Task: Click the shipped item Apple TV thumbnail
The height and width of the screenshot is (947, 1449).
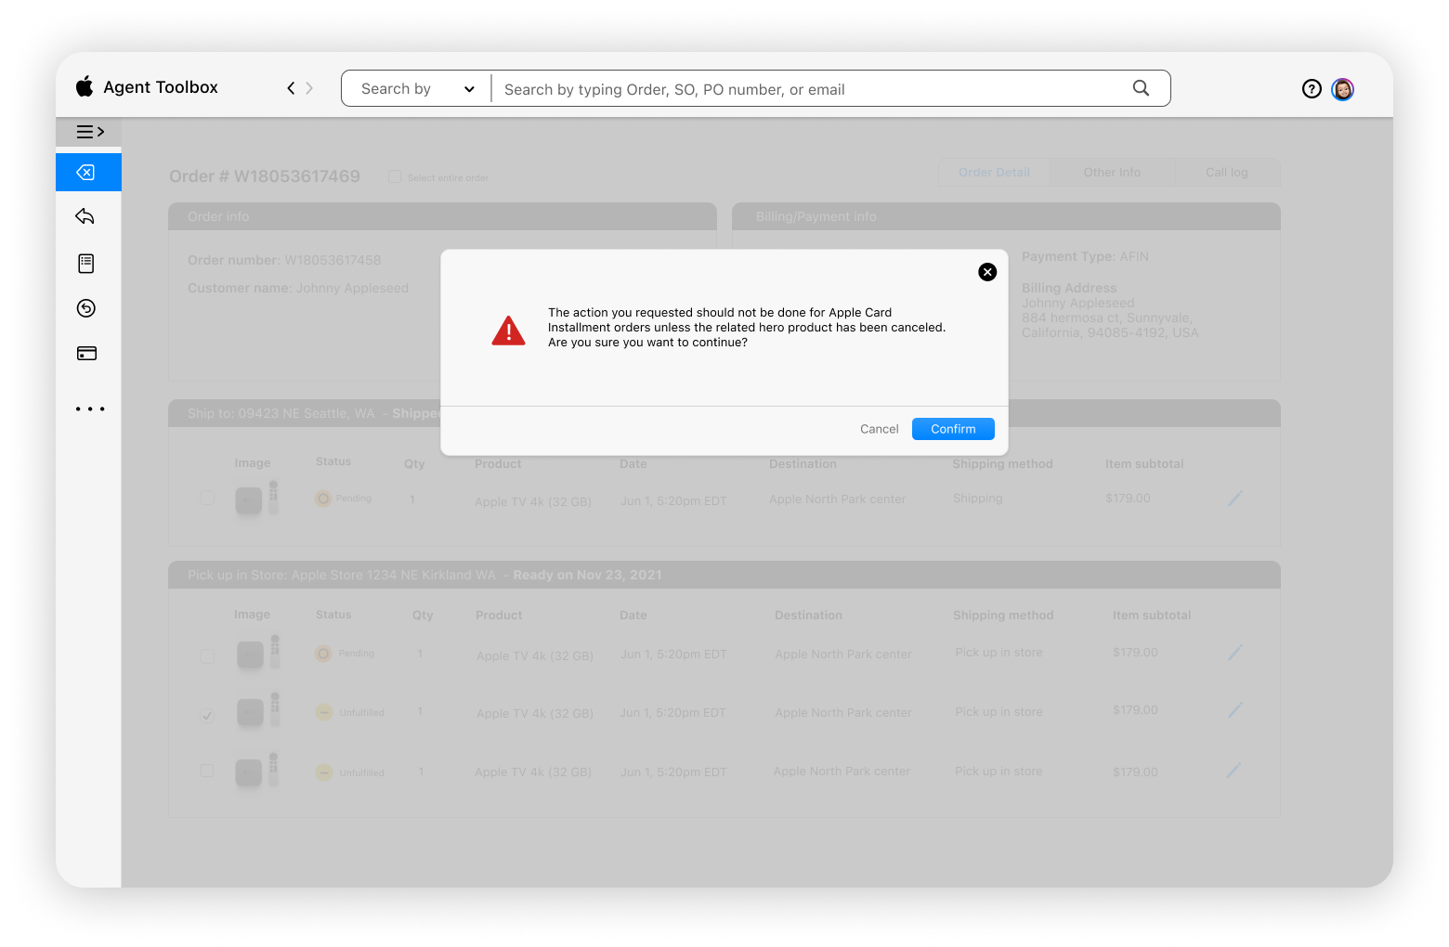Action: click(257, 499)
